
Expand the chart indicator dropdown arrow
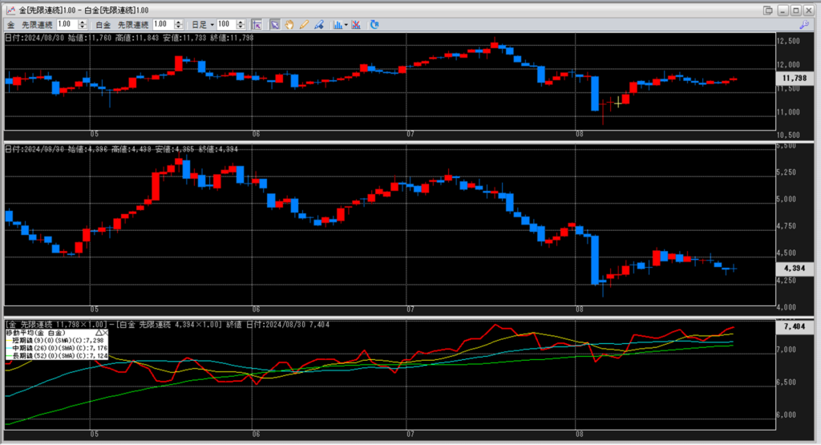click(346, 25)
